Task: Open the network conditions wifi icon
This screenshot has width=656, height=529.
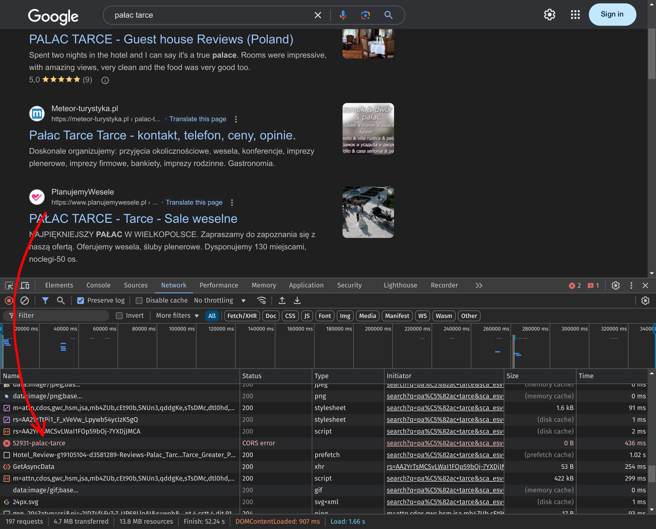Action: tap(261, 300)
